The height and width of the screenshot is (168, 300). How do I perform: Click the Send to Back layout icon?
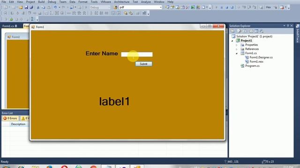131,13
